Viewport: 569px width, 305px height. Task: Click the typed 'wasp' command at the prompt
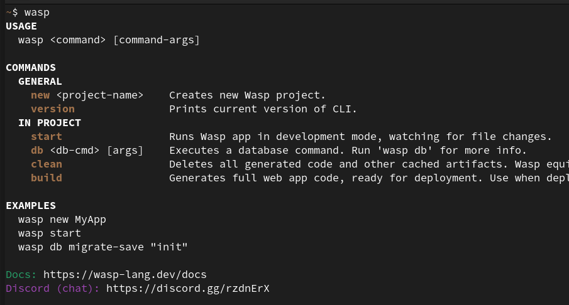pos(37,13)
